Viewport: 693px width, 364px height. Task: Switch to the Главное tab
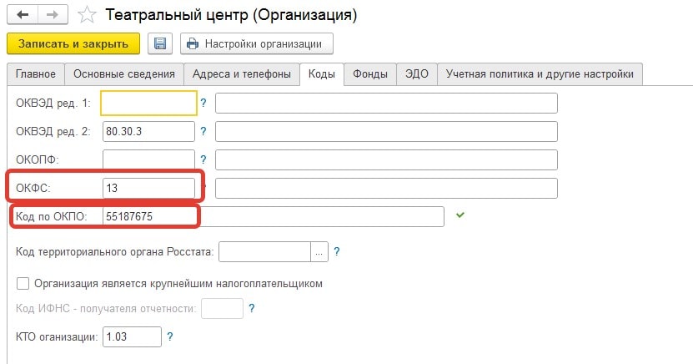pos(35,74)
